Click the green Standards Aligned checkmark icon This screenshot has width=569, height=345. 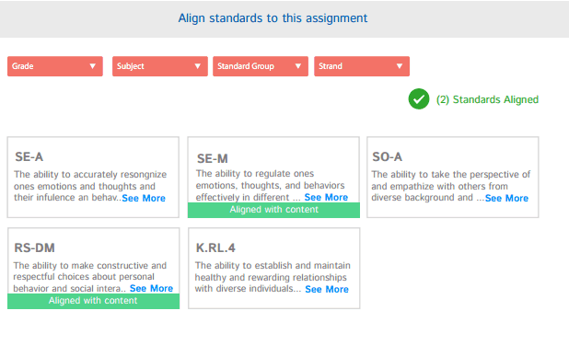pos(419,99)
